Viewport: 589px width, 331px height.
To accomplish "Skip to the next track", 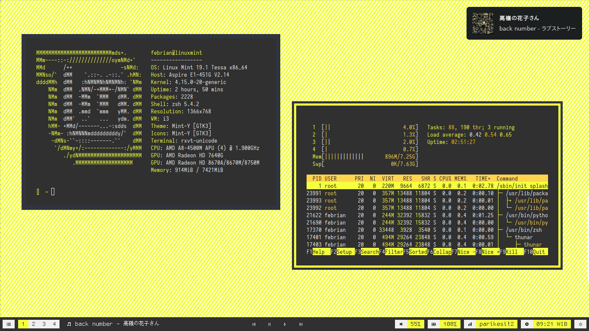I will [301, 324].
